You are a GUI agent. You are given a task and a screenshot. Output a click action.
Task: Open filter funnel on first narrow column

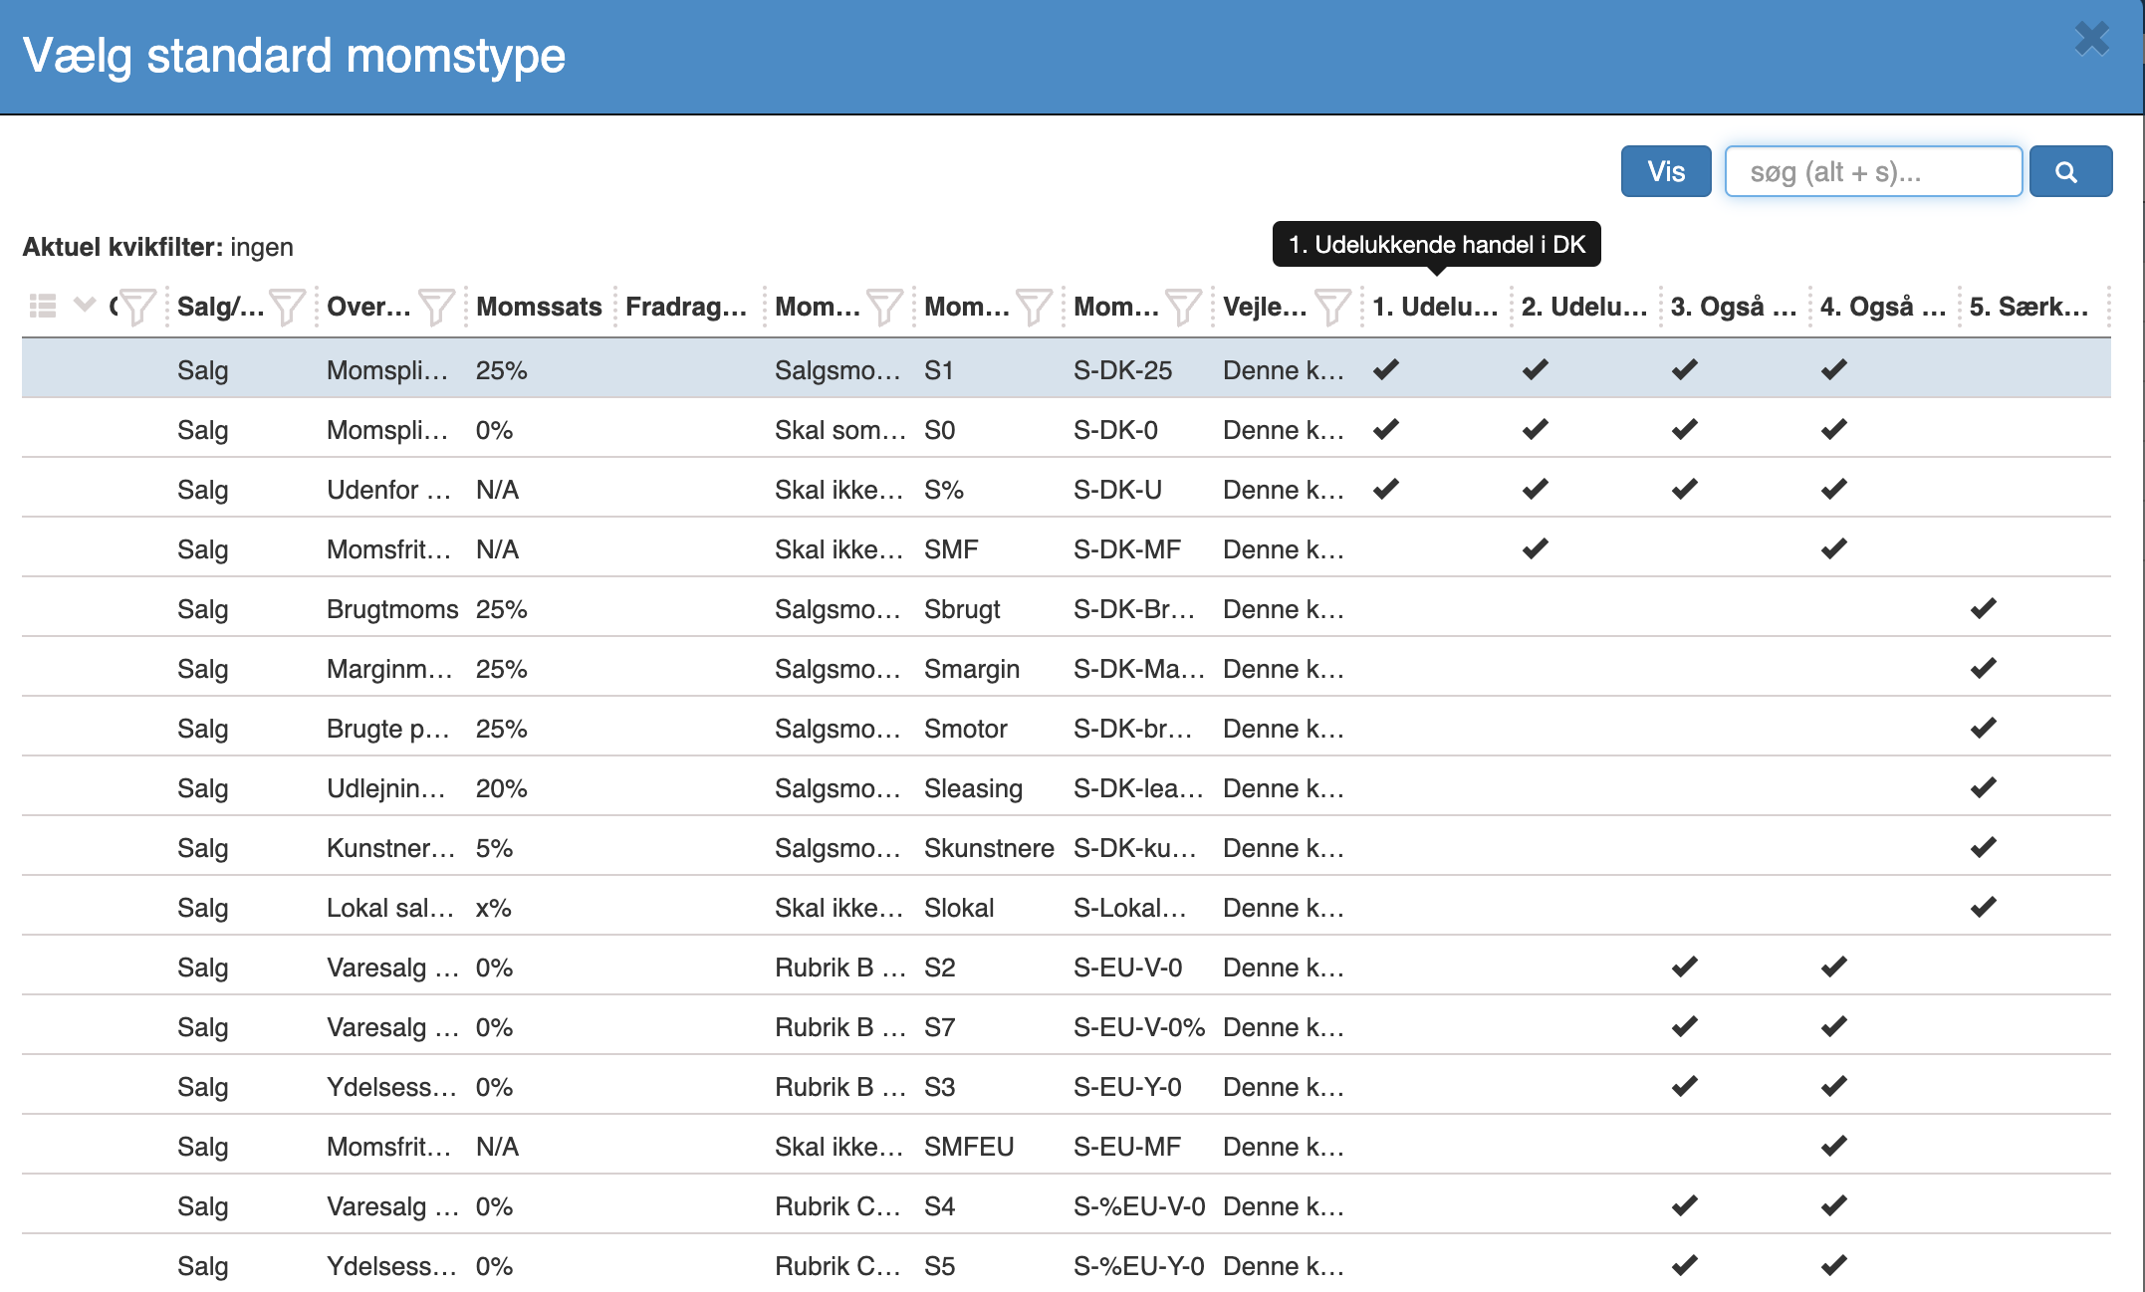(x=137, y=307)
